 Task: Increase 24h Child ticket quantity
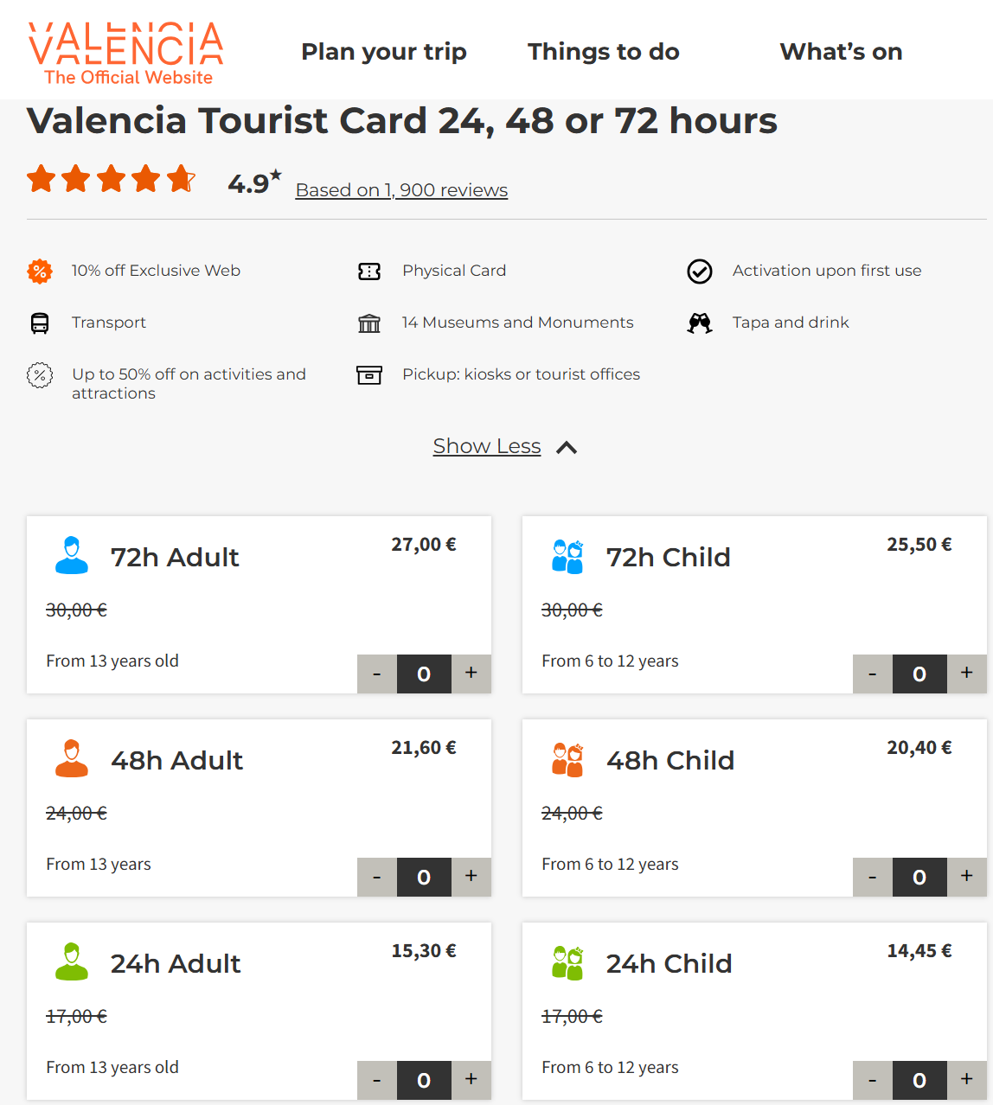click(967, 1080)
